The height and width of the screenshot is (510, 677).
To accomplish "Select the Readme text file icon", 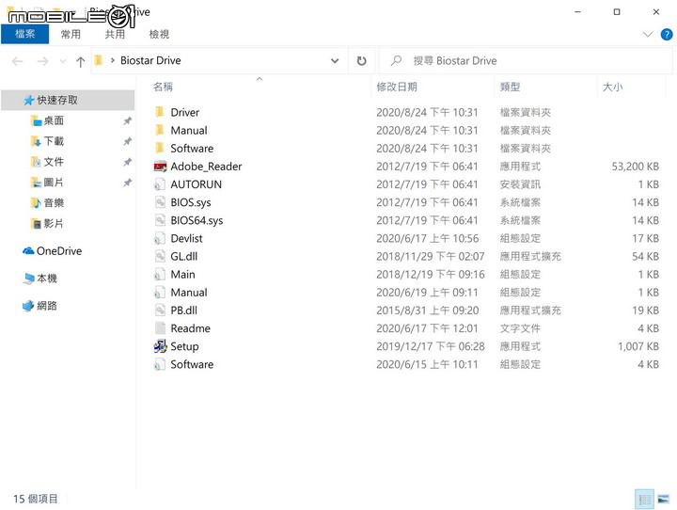I will 160,328.
